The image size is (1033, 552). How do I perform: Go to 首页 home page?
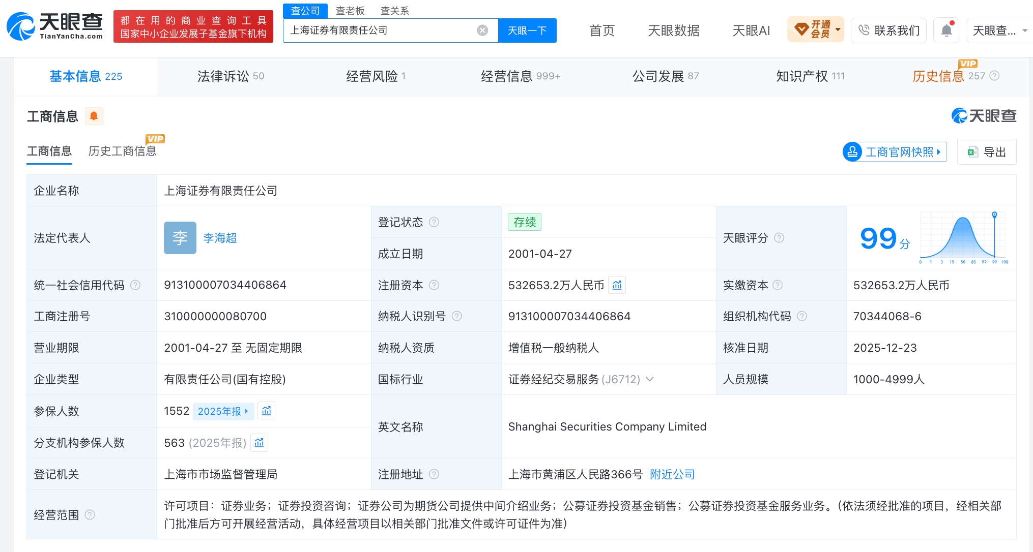602,30
